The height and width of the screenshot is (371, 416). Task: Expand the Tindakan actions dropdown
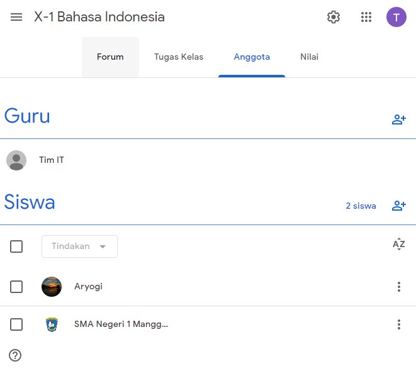[x=79, y=246]
